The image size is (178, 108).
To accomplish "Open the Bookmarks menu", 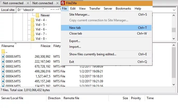I will click(x=123, y=9).
